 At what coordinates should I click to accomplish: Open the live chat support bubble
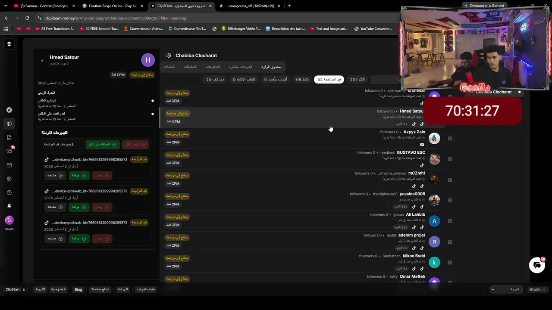point(537,265)
